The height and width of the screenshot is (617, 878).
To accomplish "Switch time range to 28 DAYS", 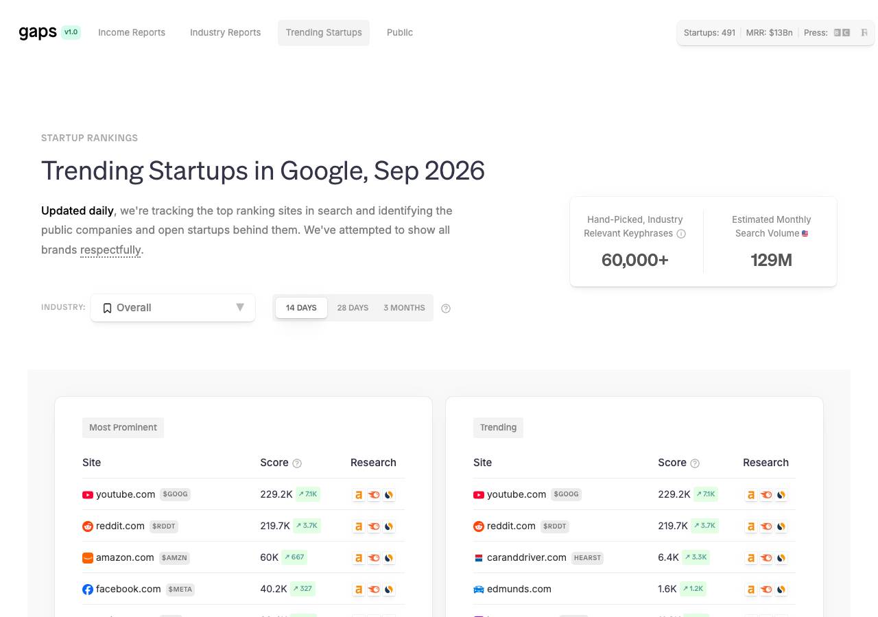I will [x=353, y=308].
